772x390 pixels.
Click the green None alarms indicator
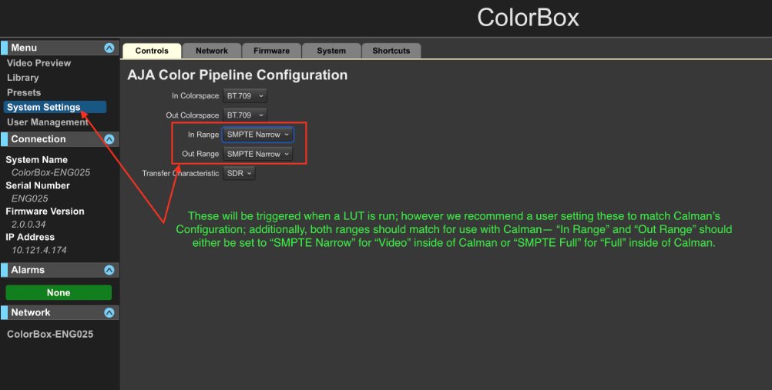pos(59,292)
